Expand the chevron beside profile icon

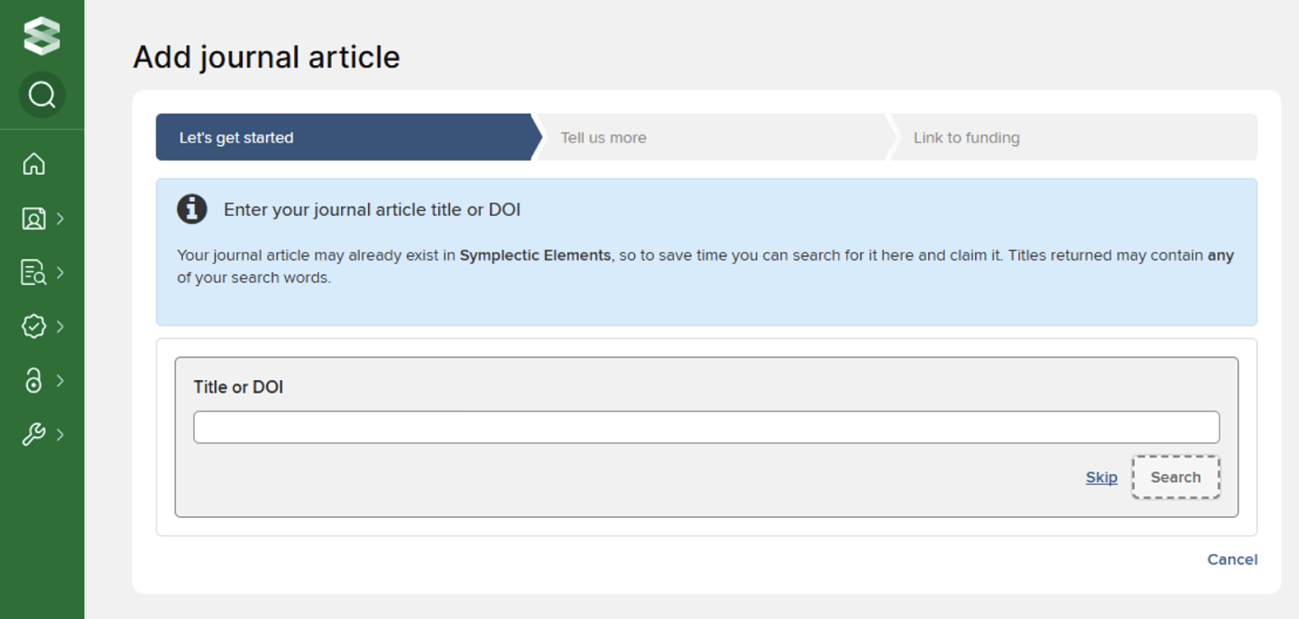click(60, 218)
